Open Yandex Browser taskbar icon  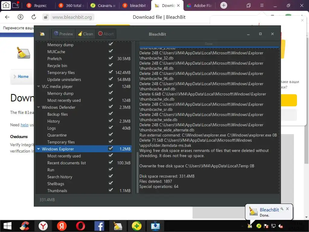point(43,226)
